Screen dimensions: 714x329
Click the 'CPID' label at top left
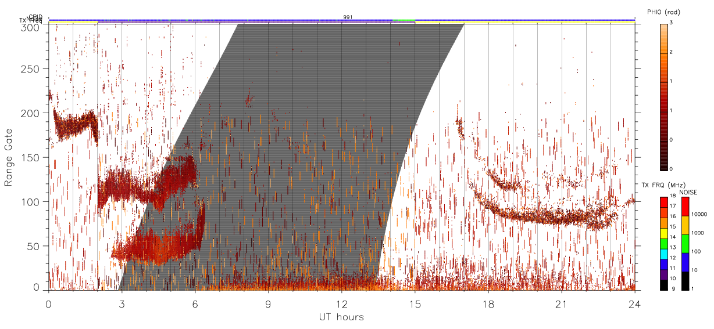tap(35, 17)
